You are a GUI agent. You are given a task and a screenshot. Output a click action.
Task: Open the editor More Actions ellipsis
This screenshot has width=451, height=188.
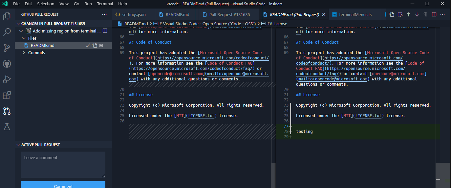click(x=442, y=14)
